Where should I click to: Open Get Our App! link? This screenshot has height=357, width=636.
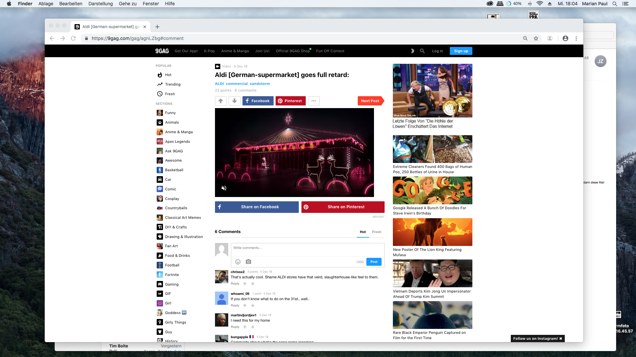tap(186, 51)
